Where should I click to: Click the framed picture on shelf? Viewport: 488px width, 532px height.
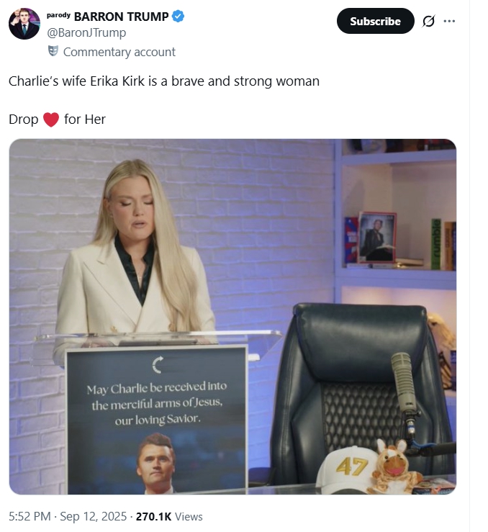coord(376,237)
